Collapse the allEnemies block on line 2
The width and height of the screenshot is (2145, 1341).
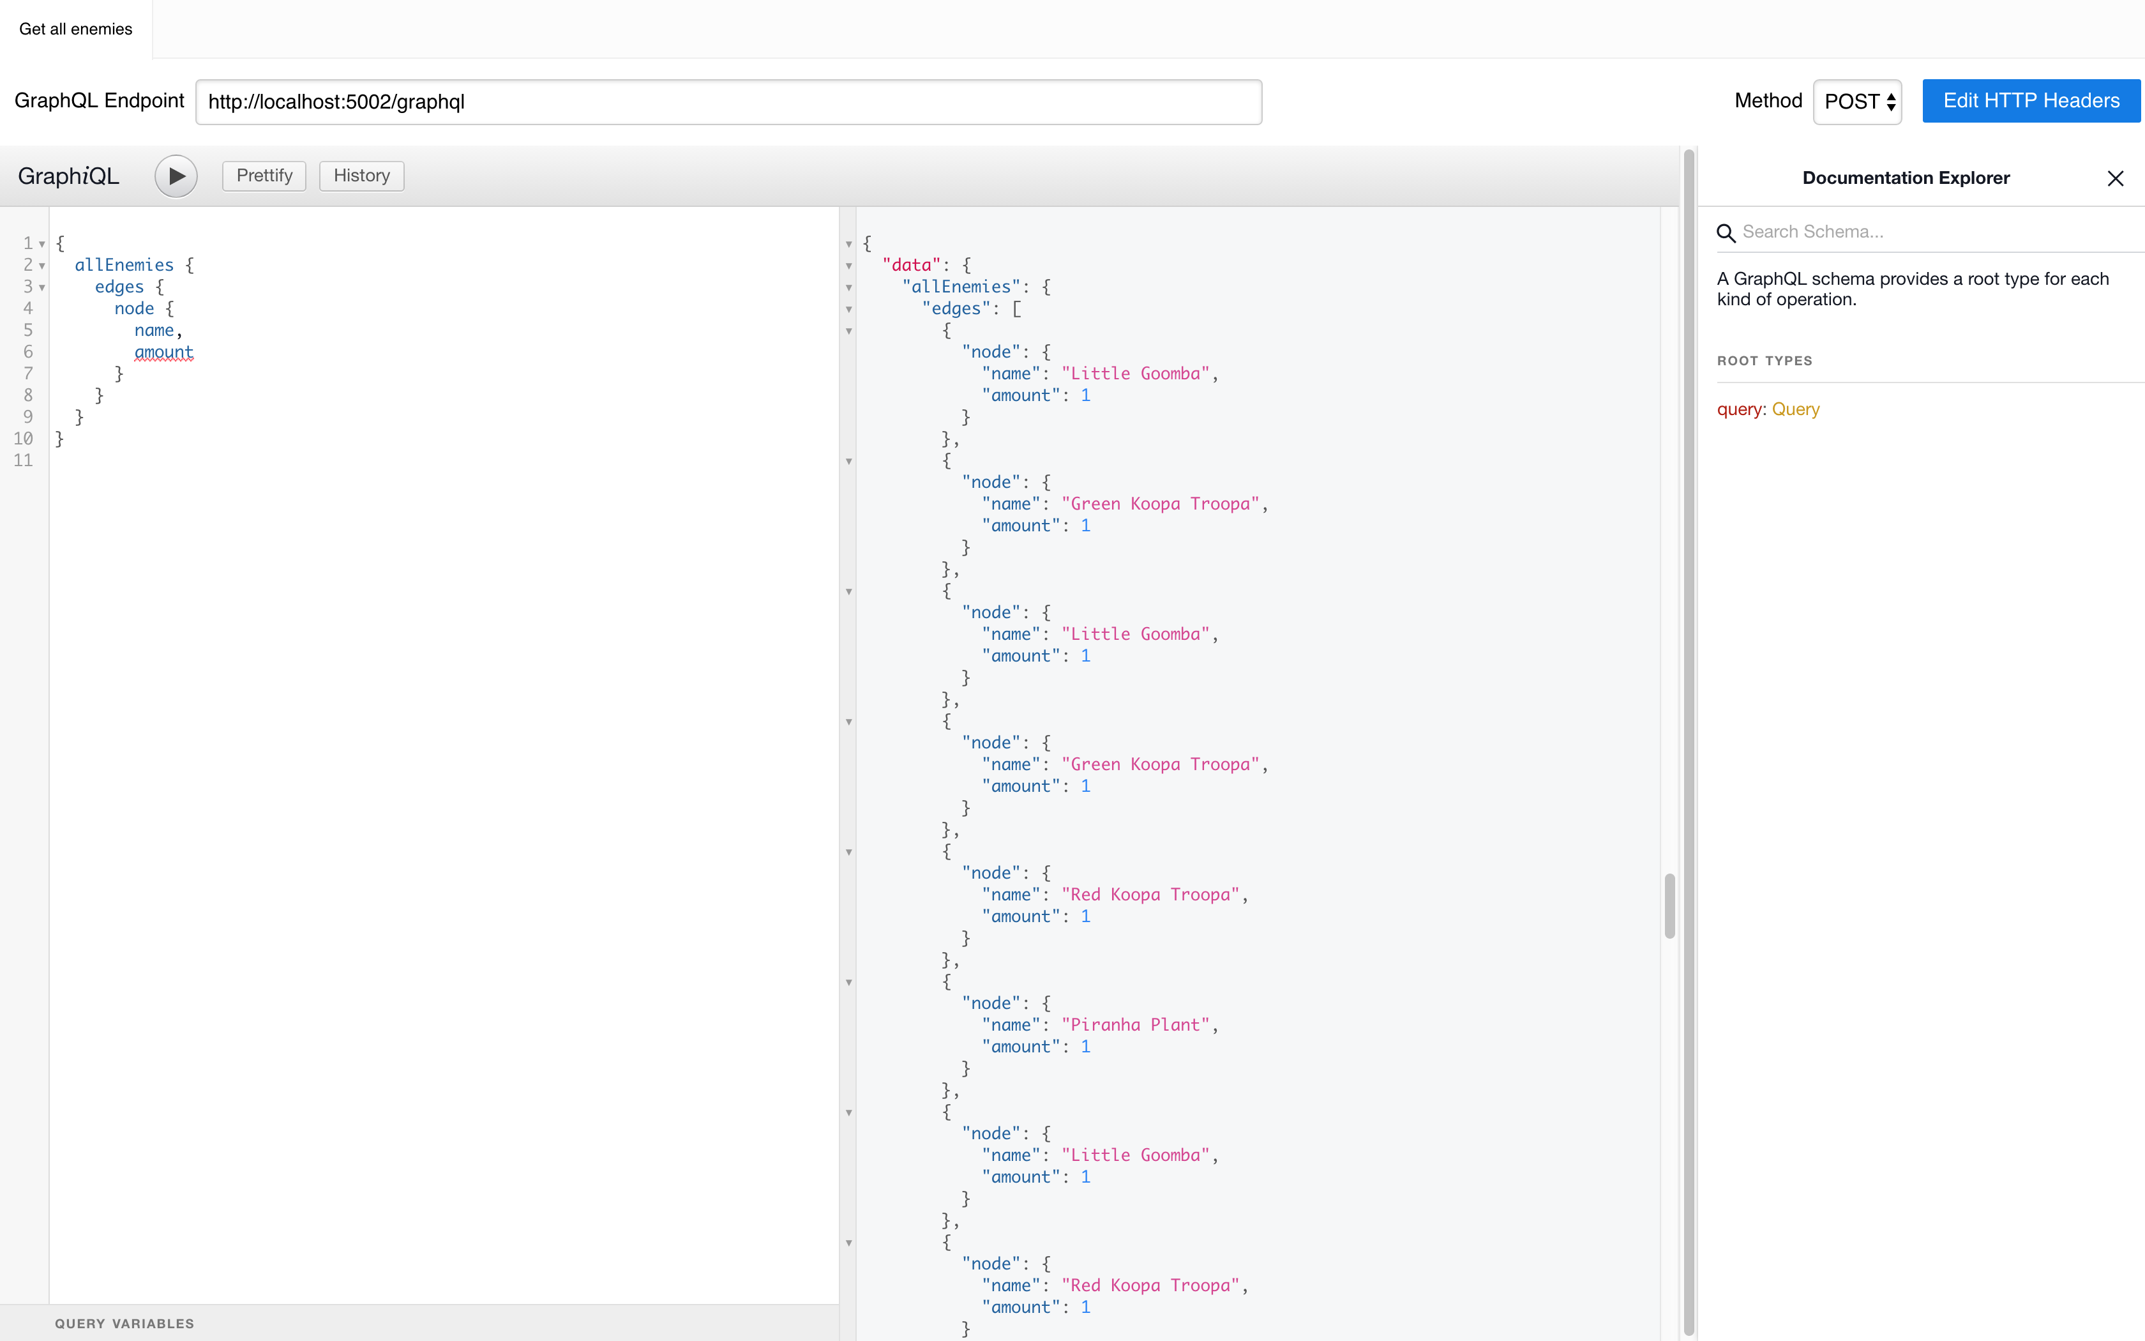(x=41, y=266)
